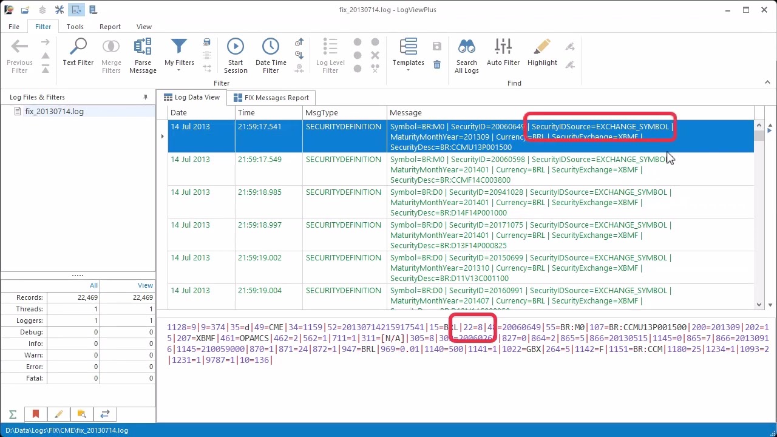Click the View statistics column link

145,285
